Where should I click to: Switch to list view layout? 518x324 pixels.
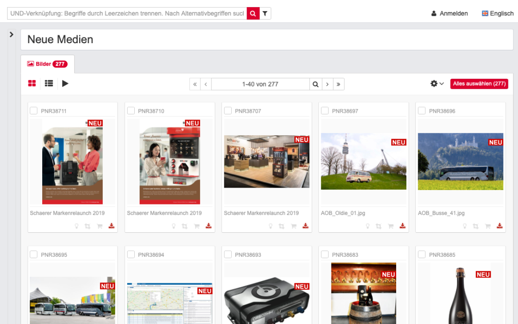(48, 83)
